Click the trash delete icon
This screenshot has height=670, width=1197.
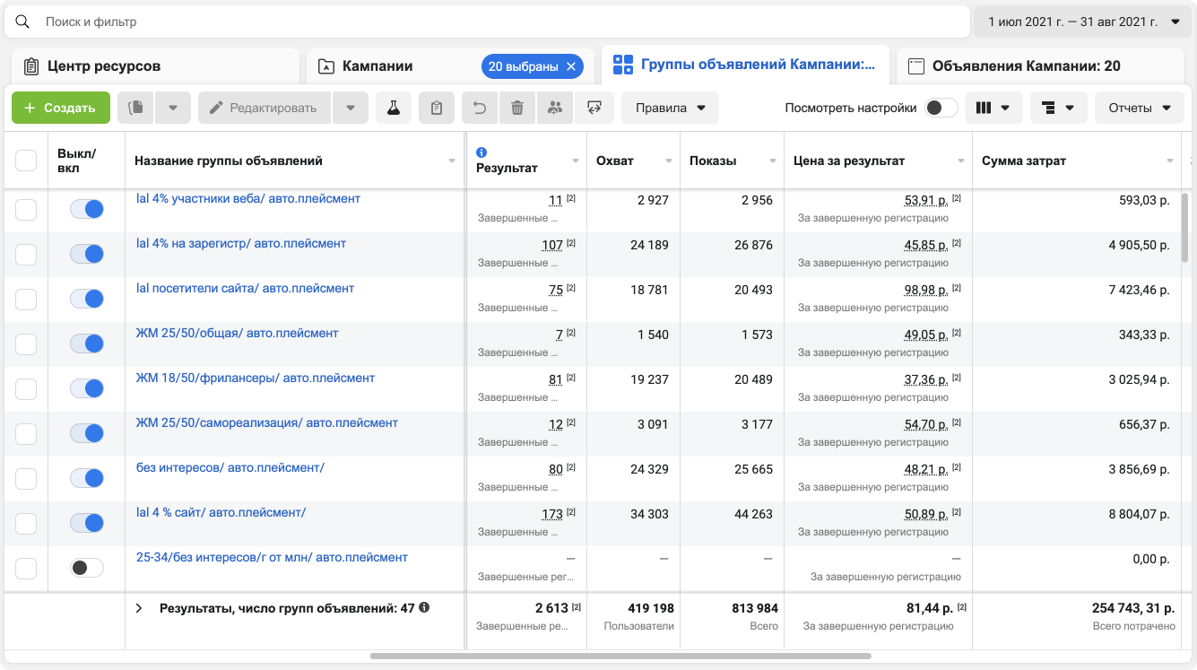(x=517, y=108)
